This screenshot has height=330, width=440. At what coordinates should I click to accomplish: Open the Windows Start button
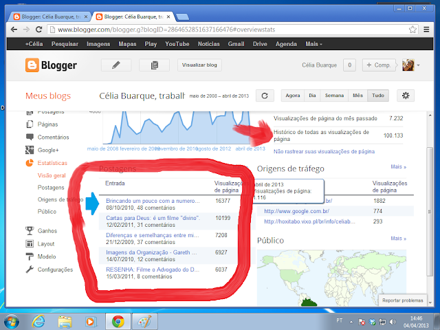[12, 322]
